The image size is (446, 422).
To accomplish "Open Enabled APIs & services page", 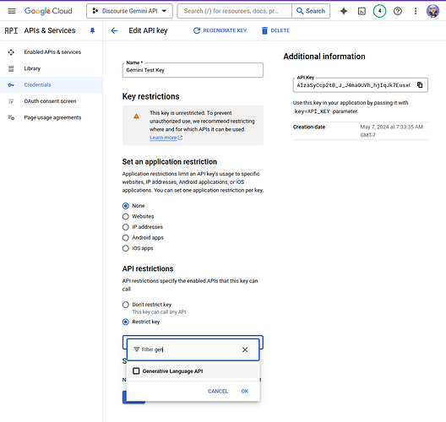I will [52, 52].
